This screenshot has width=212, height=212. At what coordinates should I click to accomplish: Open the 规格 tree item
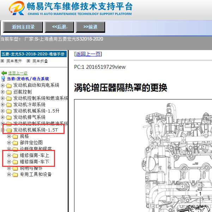pos(24,136)
